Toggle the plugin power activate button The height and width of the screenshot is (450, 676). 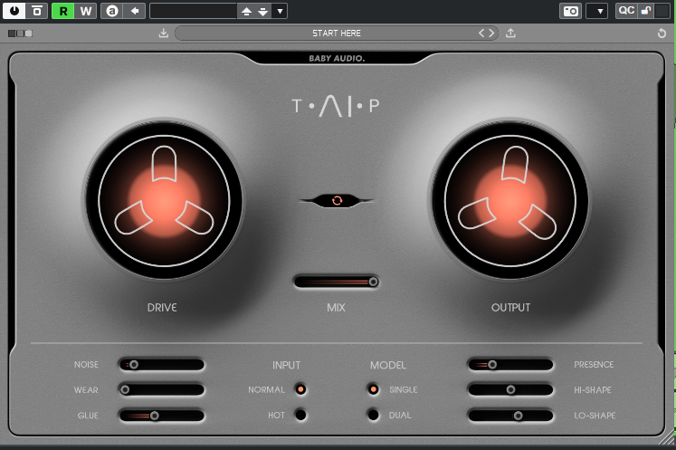click(14, 11)
